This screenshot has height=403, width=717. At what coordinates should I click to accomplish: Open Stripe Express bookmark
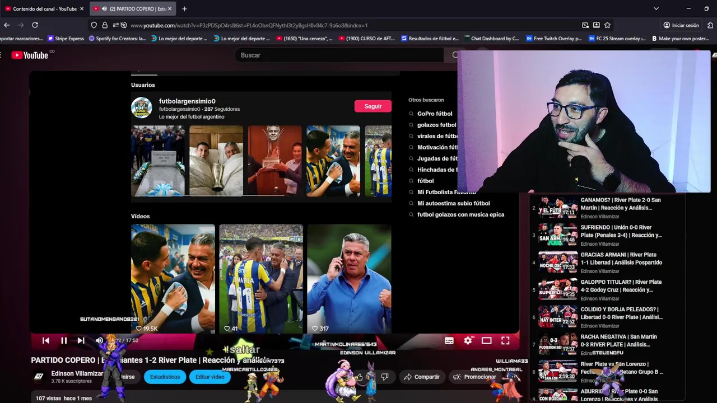[x=66, y=39]
